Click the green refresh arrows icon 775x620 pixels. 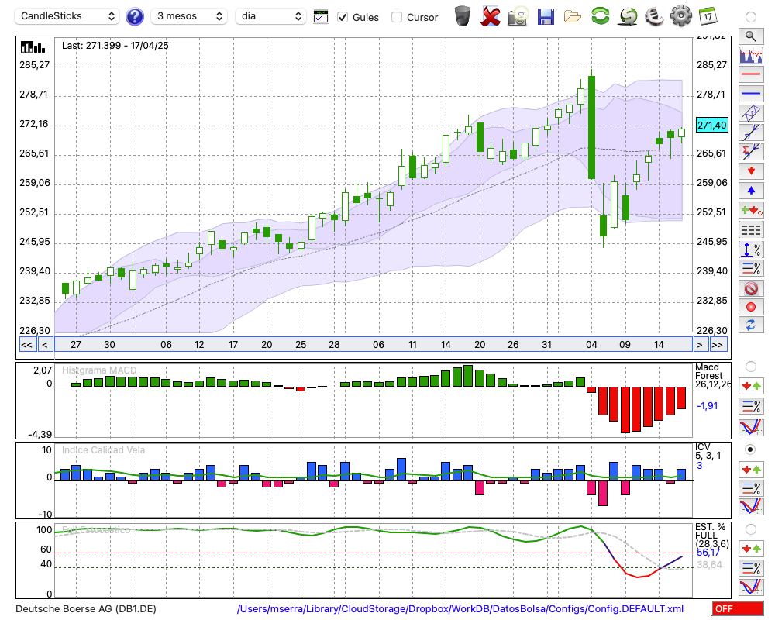(x=600, y=15)
